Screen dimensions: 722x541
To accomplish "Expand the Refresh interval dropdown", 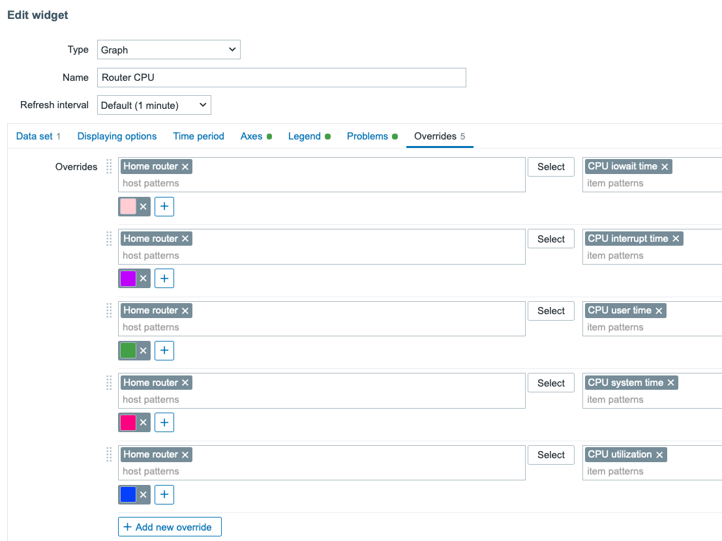I will point(154,105).
